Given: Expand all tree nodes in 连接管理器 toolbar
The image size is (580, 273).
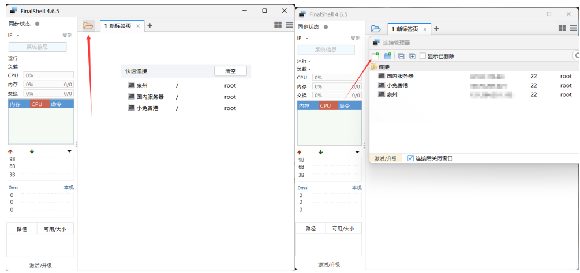Looking at the screenshot, I should coord(412,56).
